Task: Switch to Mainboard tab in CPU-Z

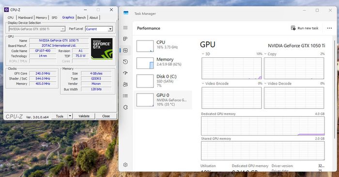Action: click(25, 18)
